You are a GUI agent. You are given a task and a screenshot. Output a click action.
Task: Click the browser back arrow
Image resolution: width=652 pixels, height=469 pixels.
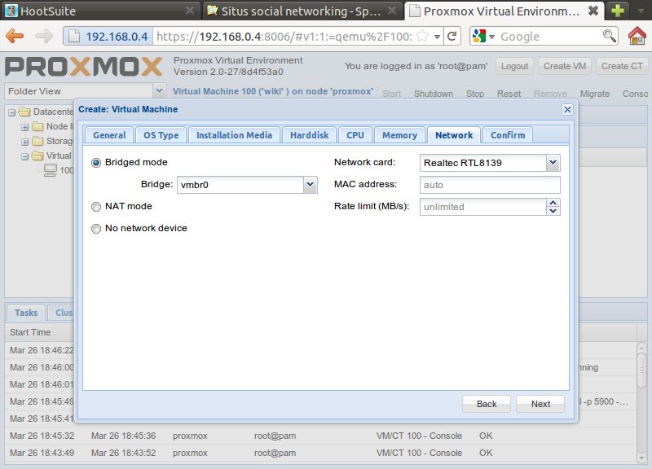15,37
